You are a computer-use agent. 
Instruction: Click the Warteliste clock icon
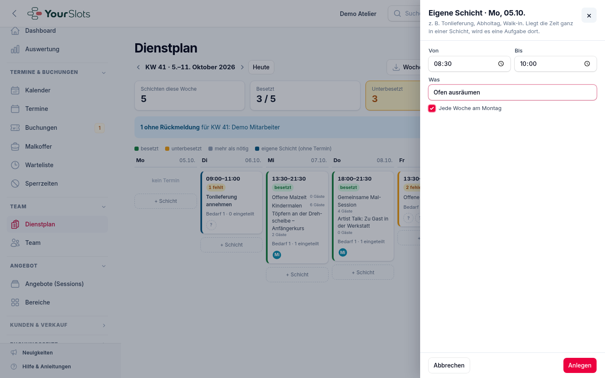(x=15, y=165)
